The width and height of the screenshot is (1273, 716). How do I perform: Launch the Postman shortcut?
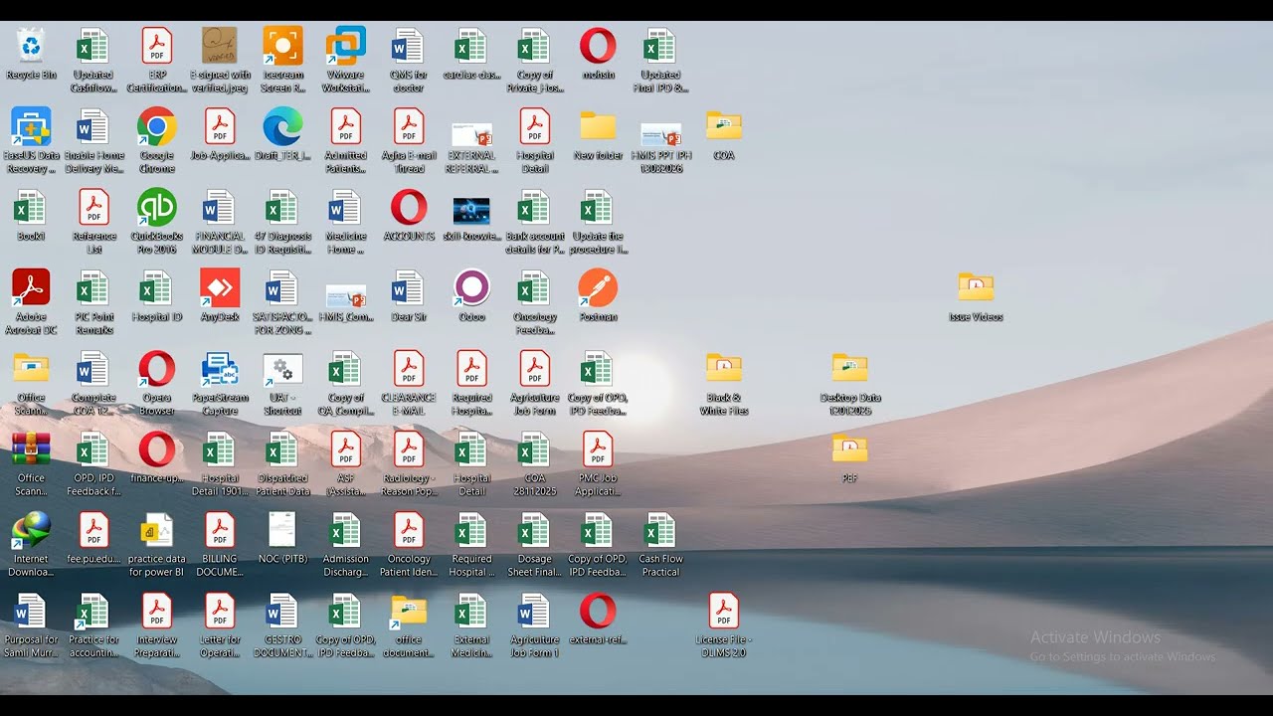(x=598, y=288)
